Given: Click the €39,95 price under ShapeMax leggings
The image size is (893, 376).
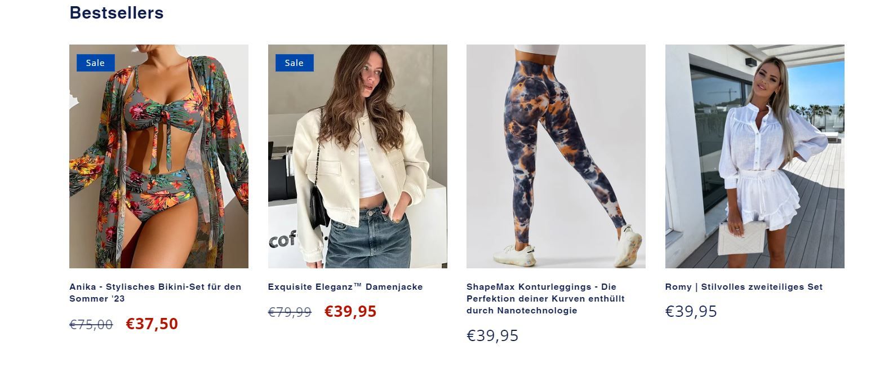Looking at the screenshot, I should 492,336.
